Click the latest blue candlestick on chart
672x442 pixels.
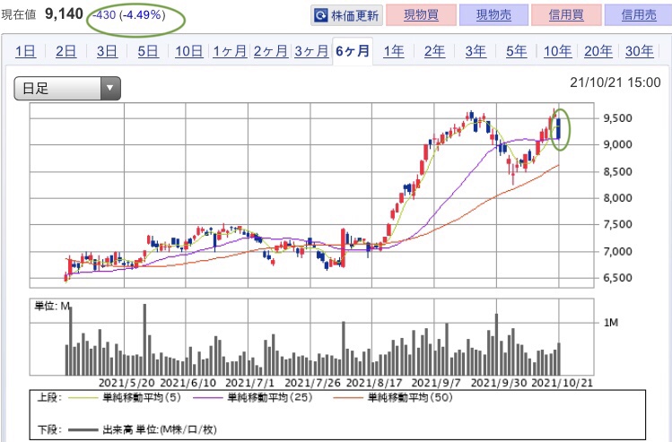[558, 128]
